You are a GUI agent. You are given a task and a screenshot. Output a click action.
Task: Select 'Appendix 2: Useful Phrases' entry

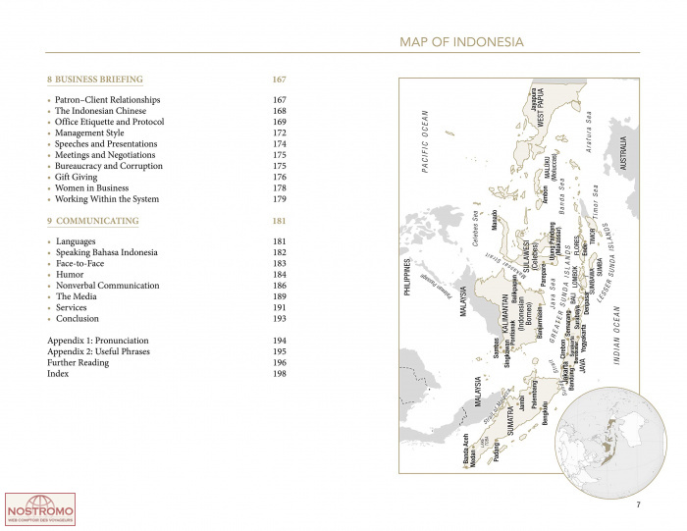click(98, 351)
